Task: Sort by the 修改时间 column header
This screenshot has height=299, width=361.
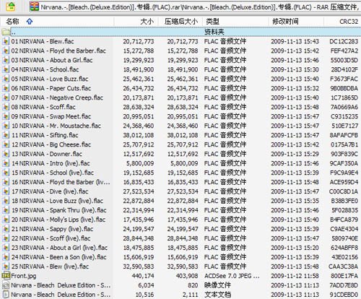Action: pos(285,22)
